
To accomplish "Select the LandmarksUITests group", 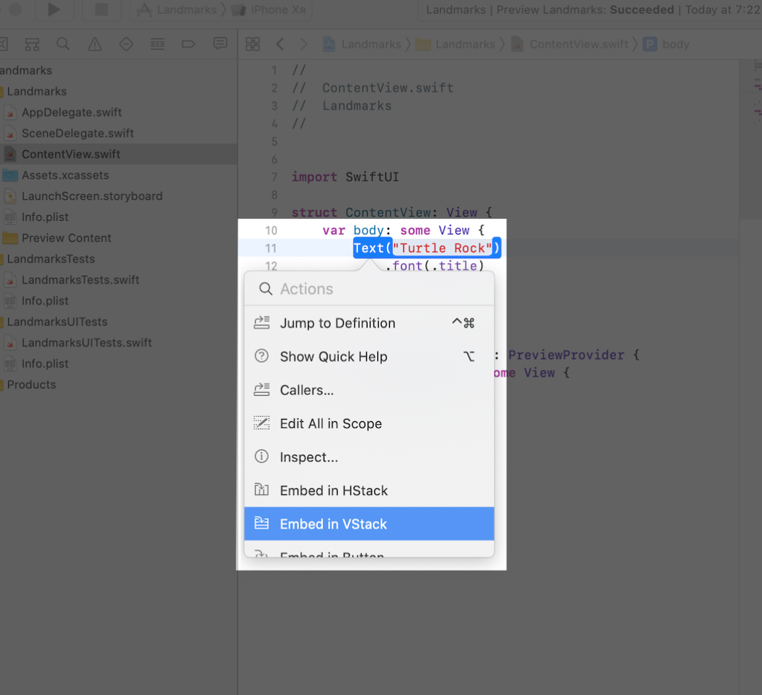I will [57, 321].
